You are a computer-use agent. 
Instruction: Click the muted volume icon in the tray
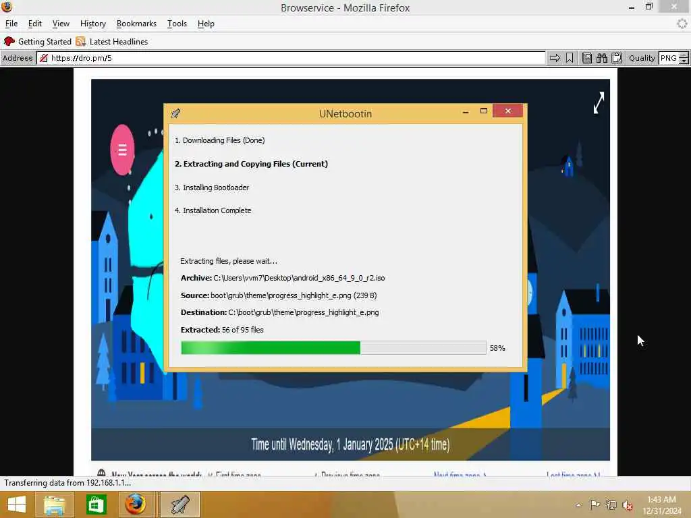pyautogui.click(x=627, y=505)
